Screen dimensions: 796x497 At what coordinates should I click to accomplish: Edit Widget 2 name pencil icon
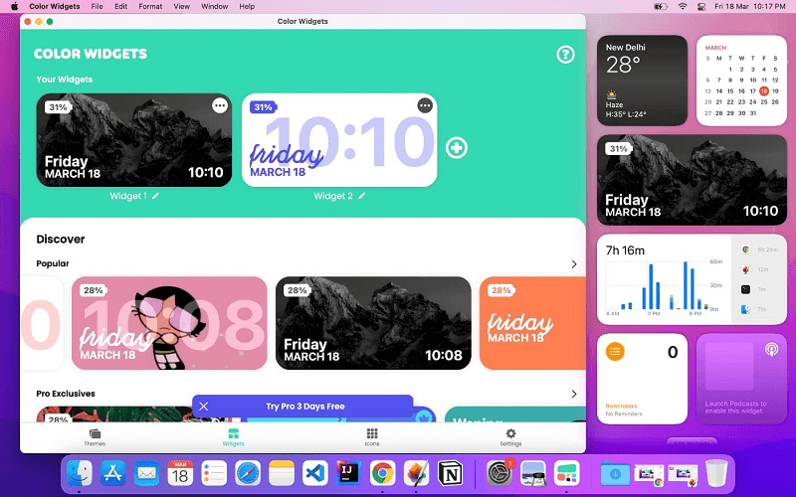click(x=361, y=197)
